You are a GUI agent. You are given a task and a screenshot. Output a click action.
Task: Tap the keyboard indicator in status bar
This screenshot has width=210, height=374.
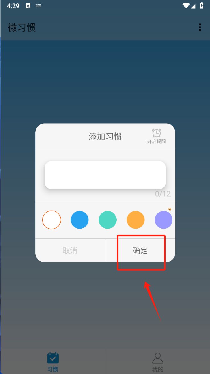[38, 6]
